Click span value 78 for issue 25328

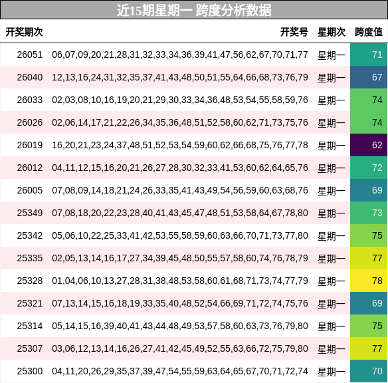pyautogui.click(x=369, y=281)
